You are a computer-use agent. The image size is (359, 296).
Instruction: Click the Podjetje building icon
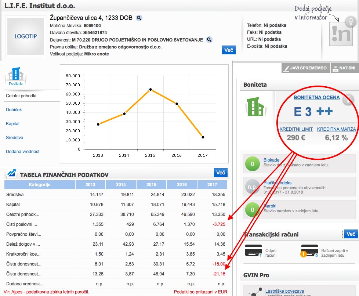click(16, 76)
